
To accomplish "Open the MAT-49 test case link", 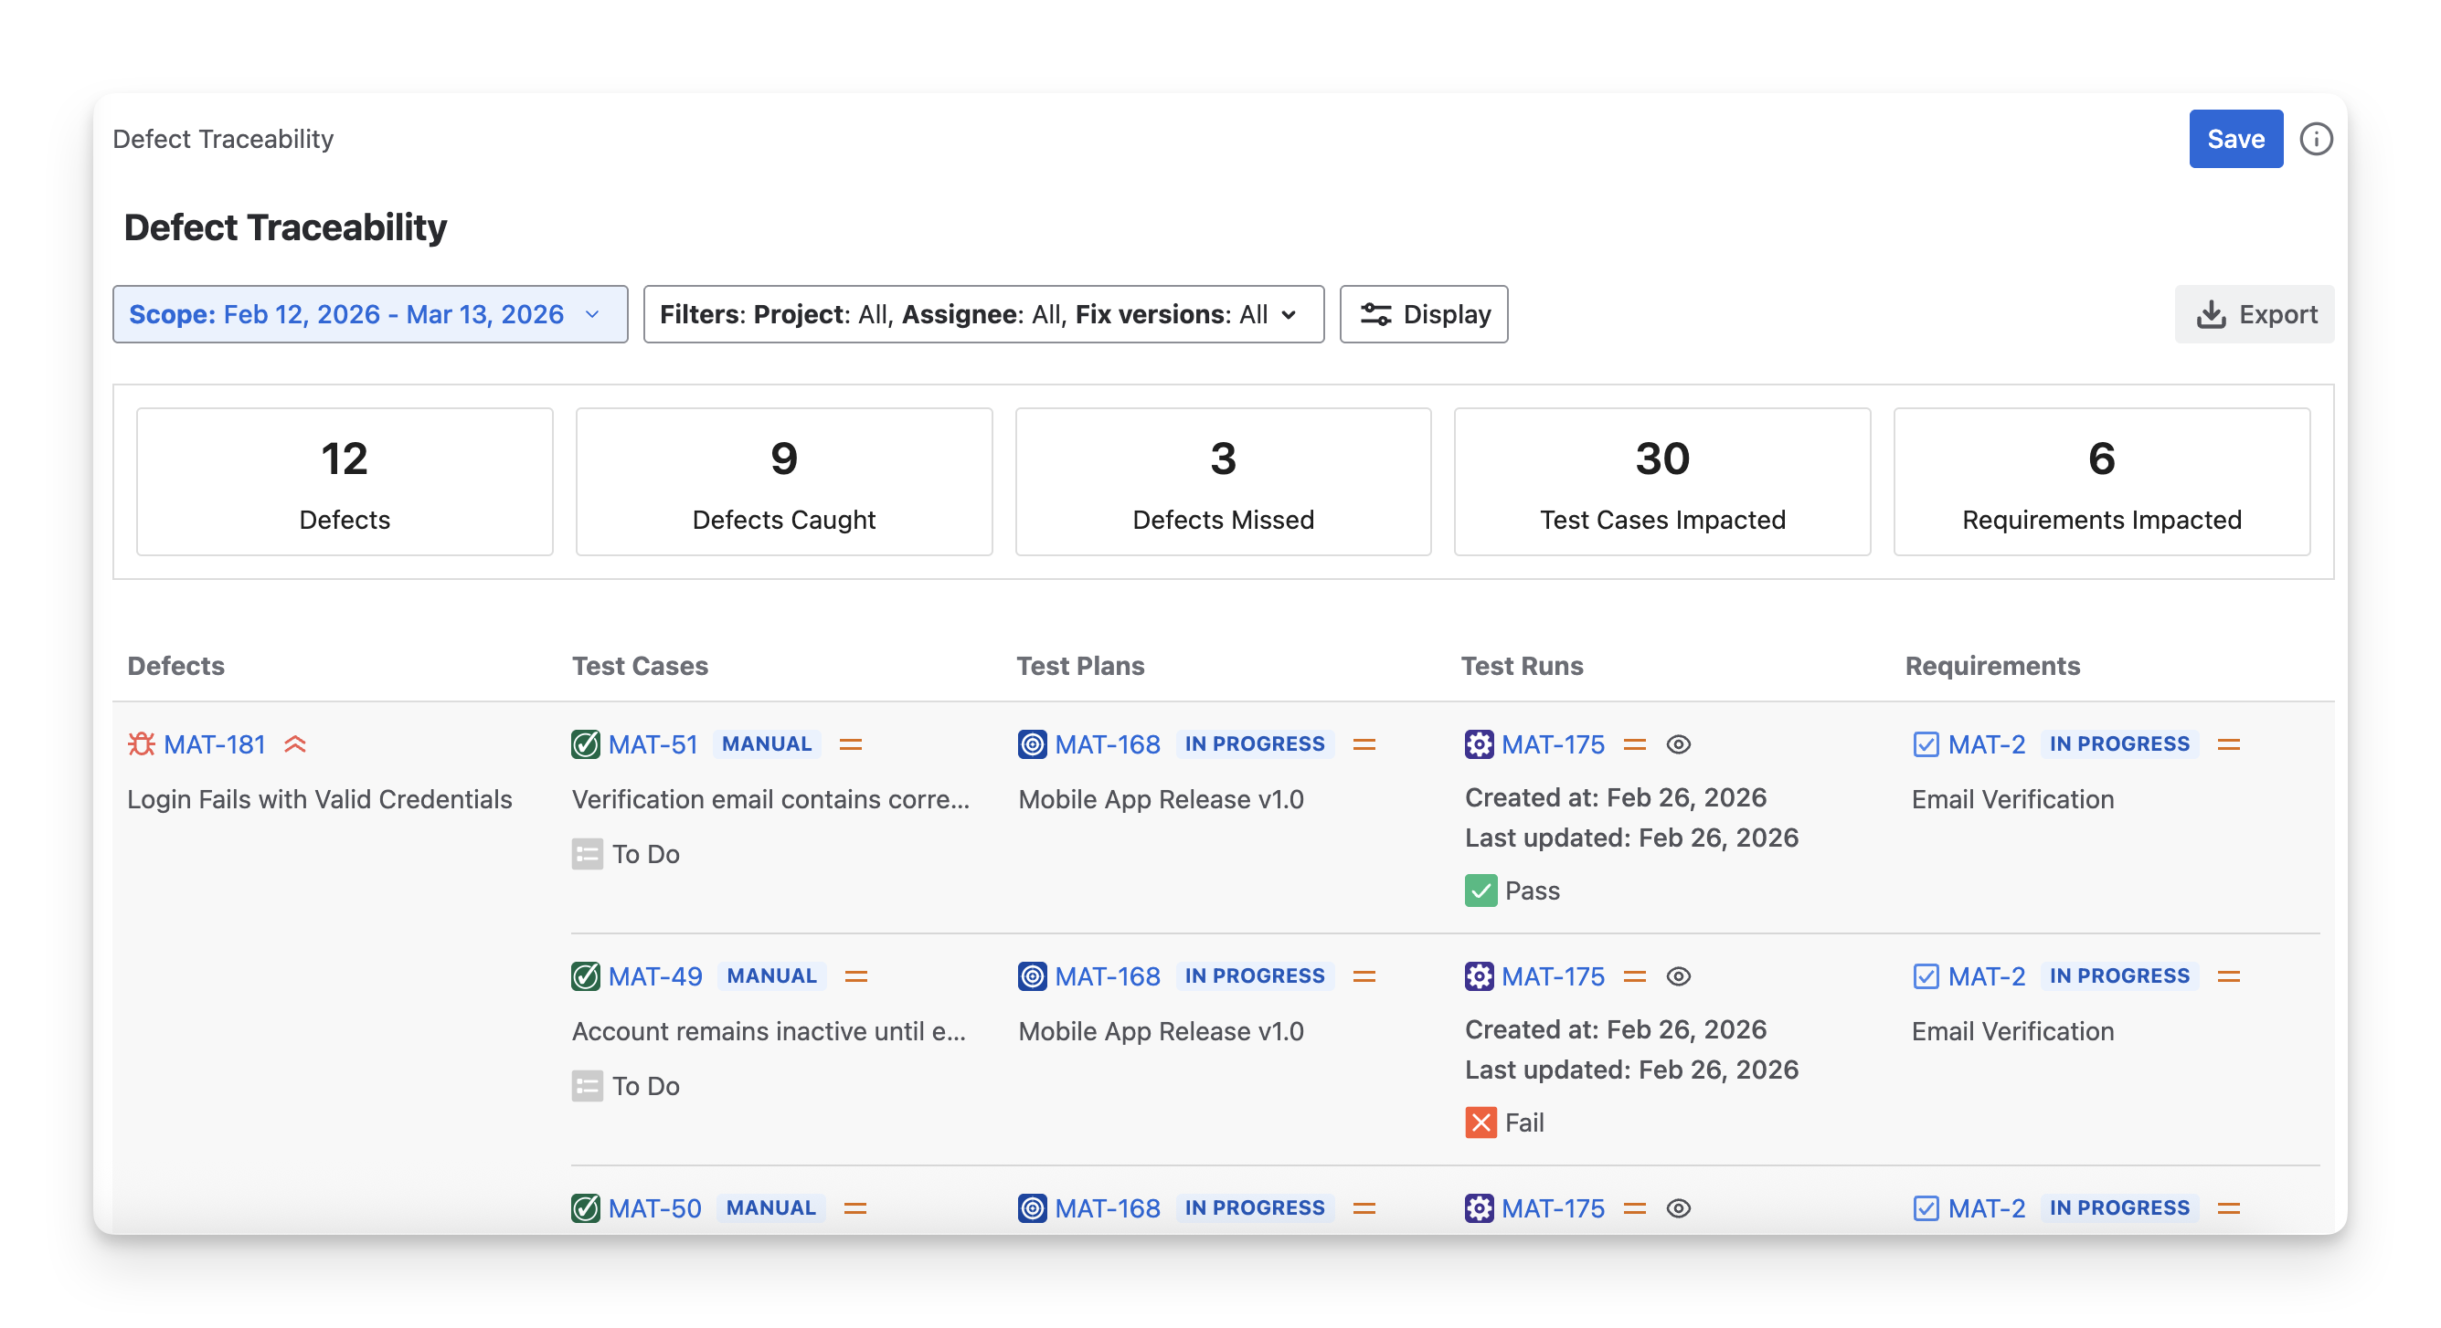I will [654, 976].
